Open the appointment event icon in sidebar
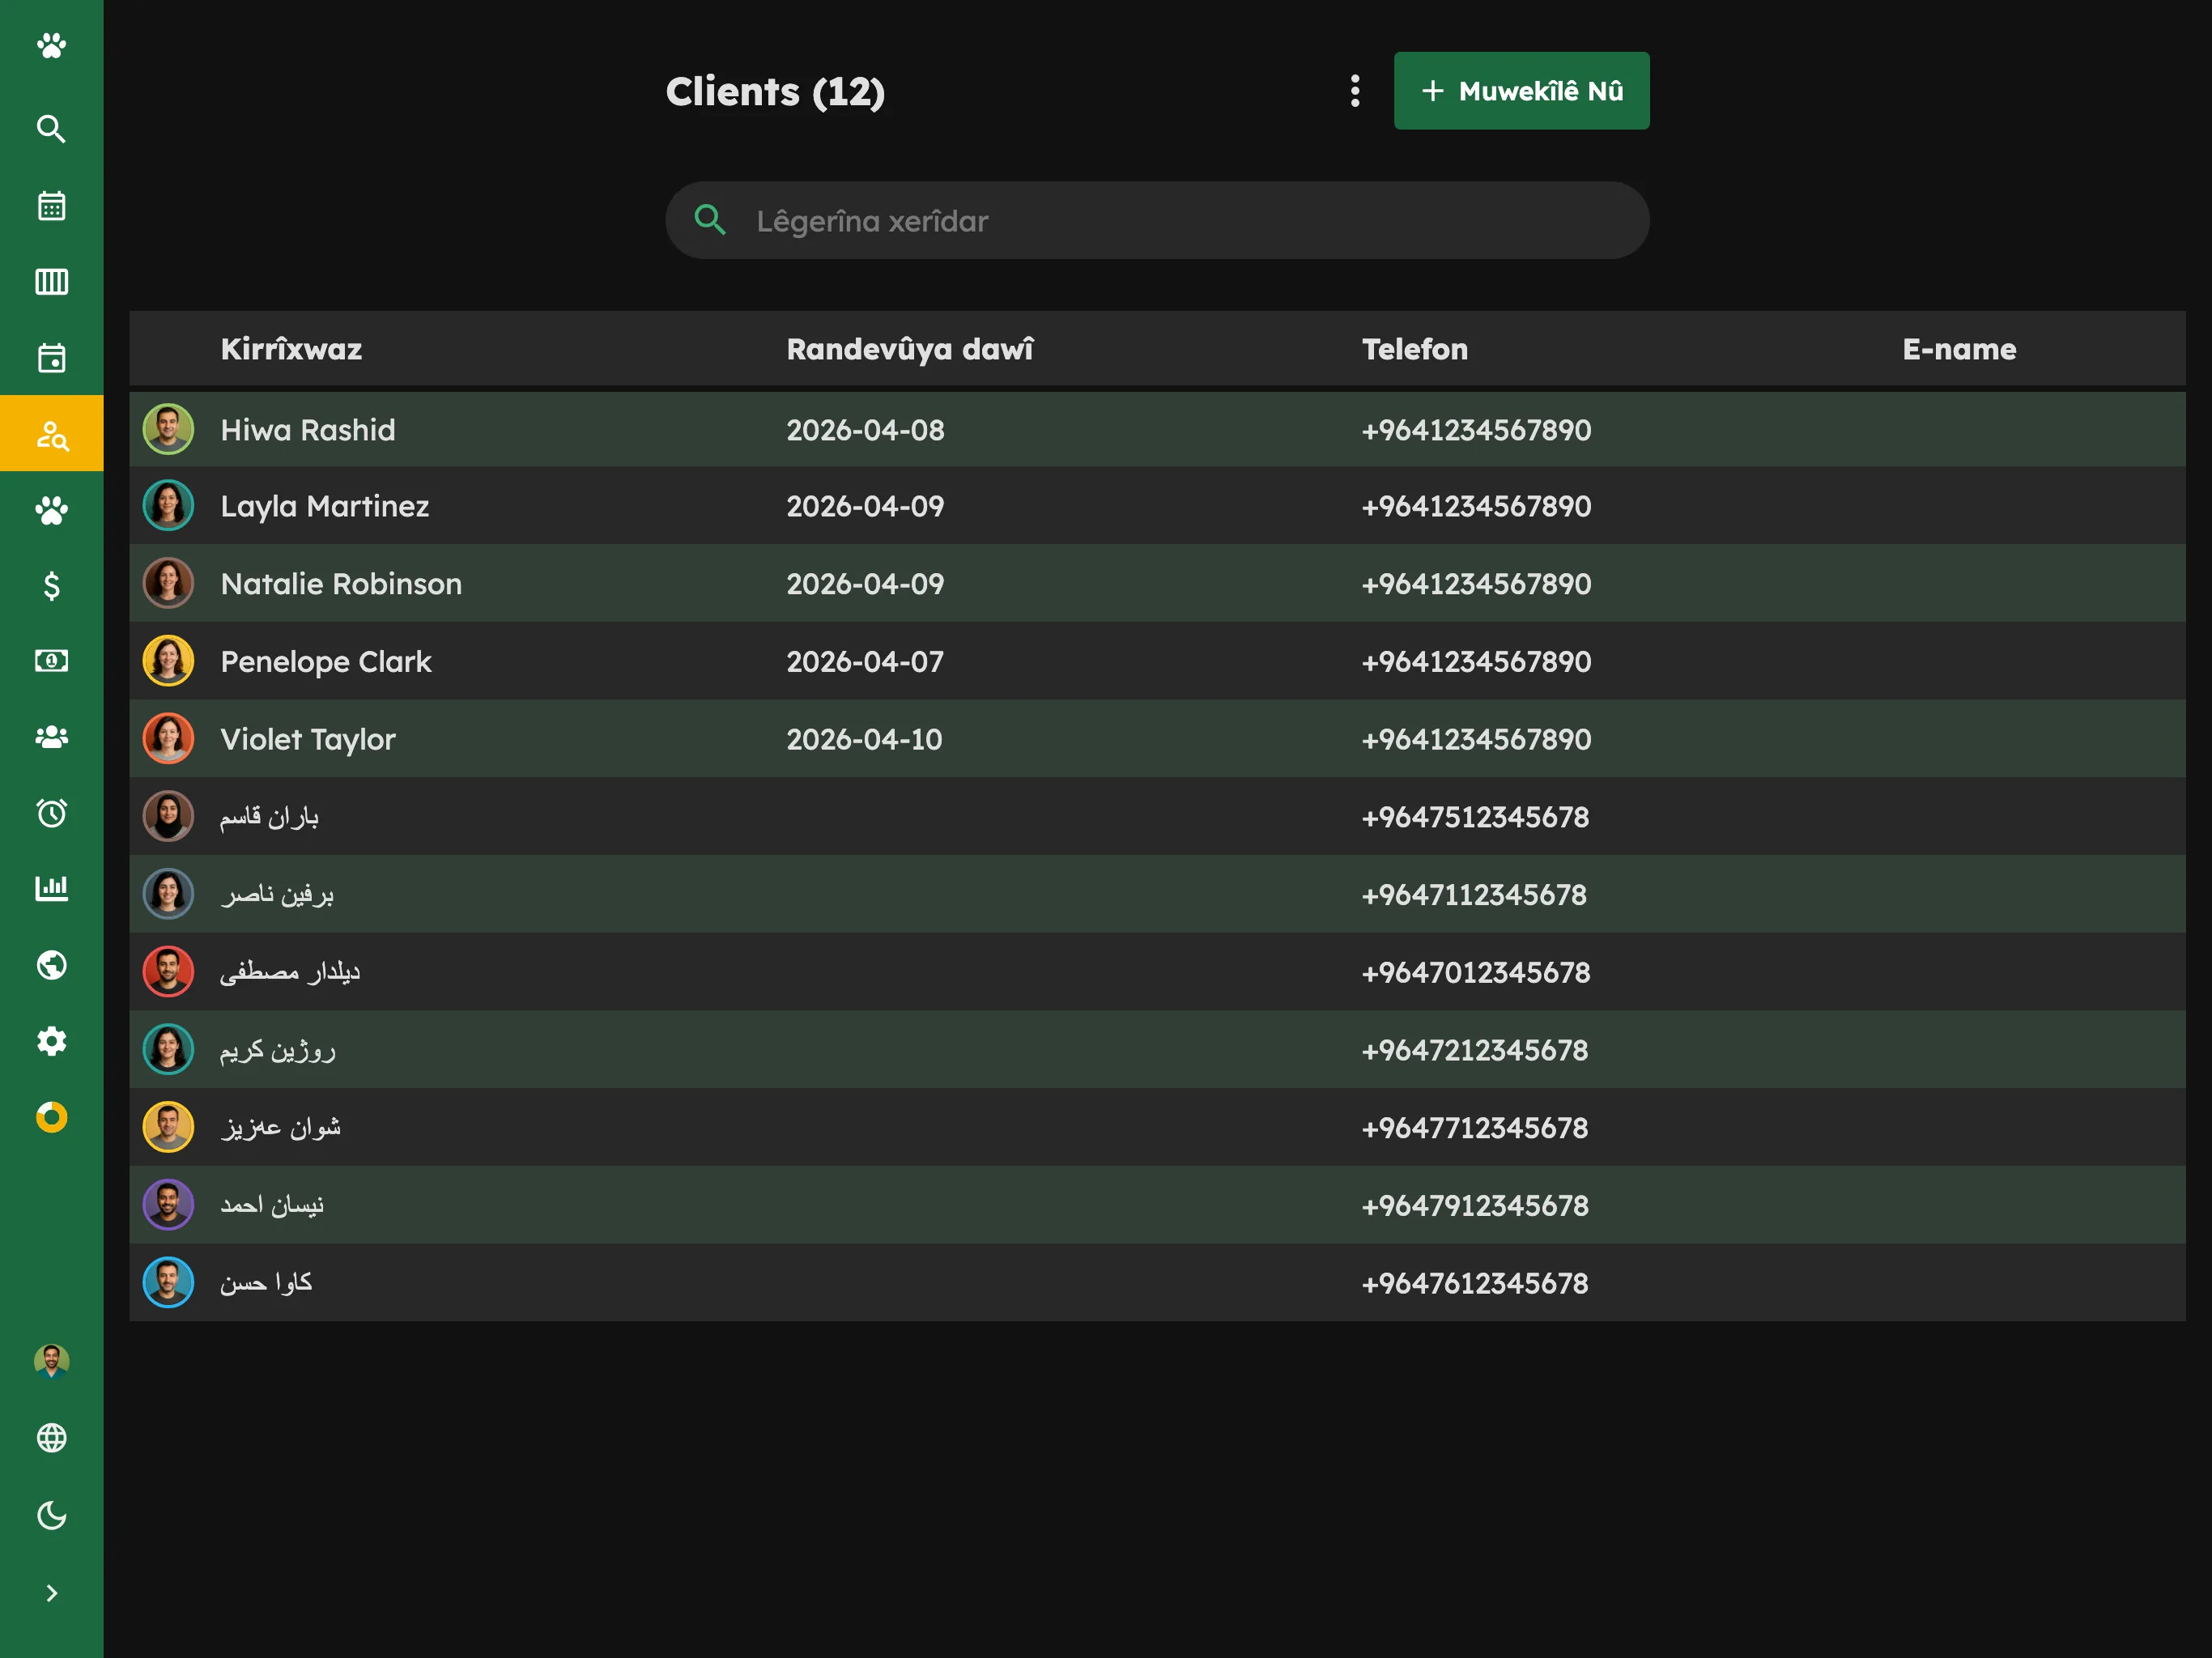This screenshot has height=1658, width=2212. pyautogui.click(x=51, y=358)
